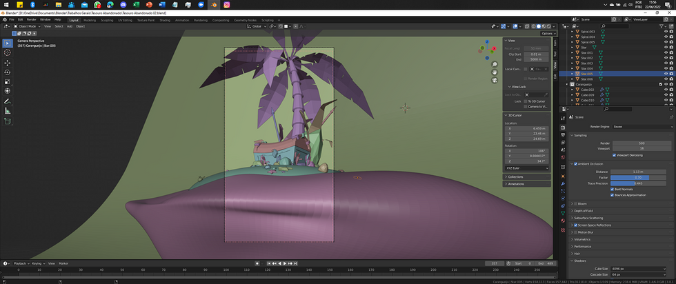The width and height of the screenshot is (676, 284).
Task: Open the timeline Keying popover
Action: tap(38, 263)
